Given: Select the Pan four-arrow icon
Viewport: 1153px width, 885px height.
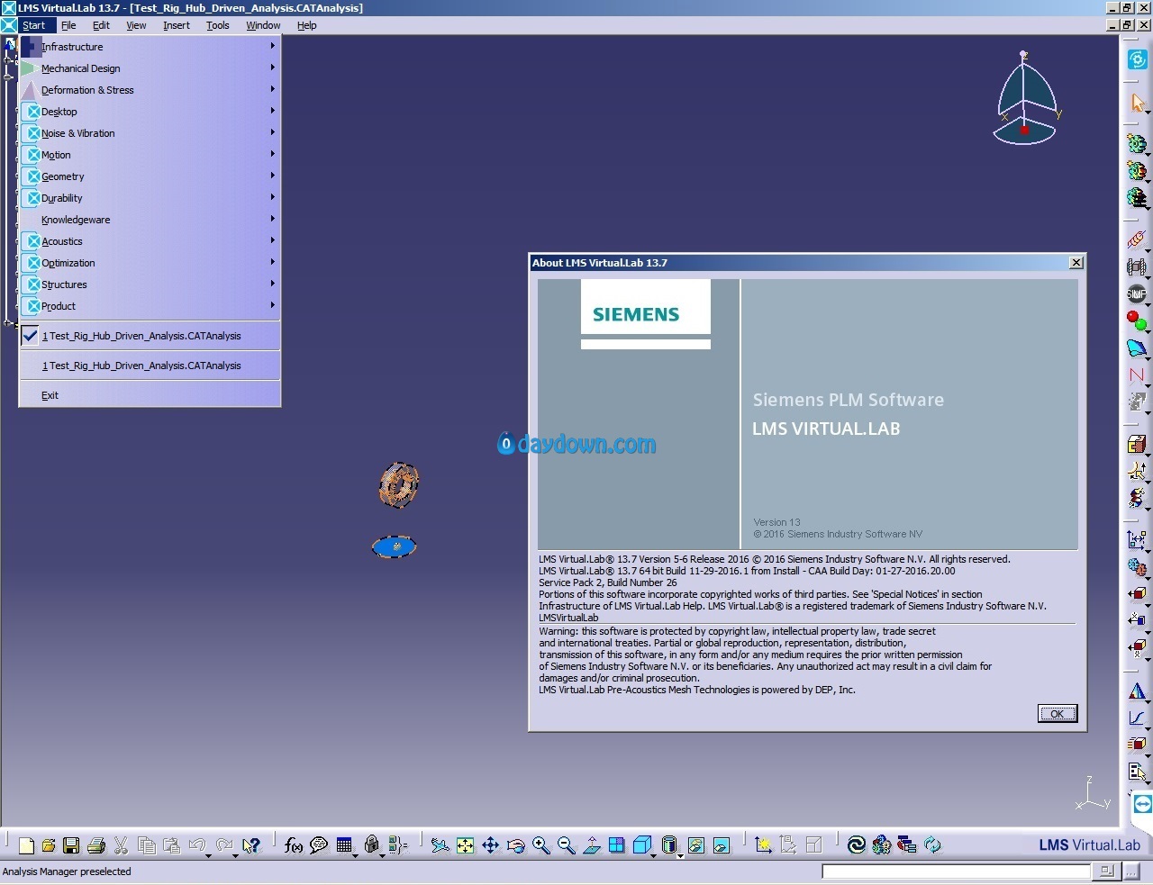Looking at the screenshot, I should coord(490,845).
